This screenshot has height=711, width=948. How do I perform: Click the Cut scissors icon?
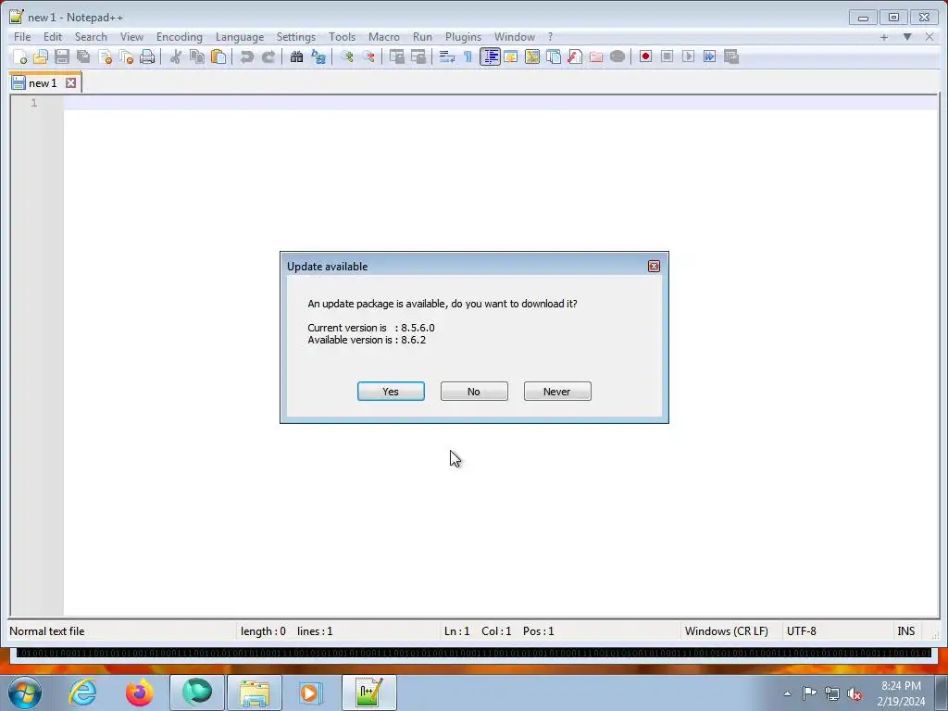point(175,56)
